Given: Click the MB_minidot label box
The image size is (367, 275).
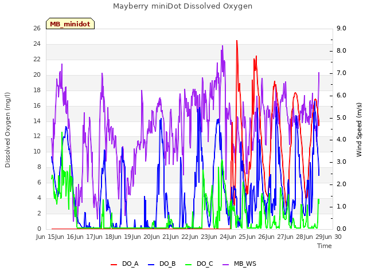Looking at the screenshot, I should (70, 24).
